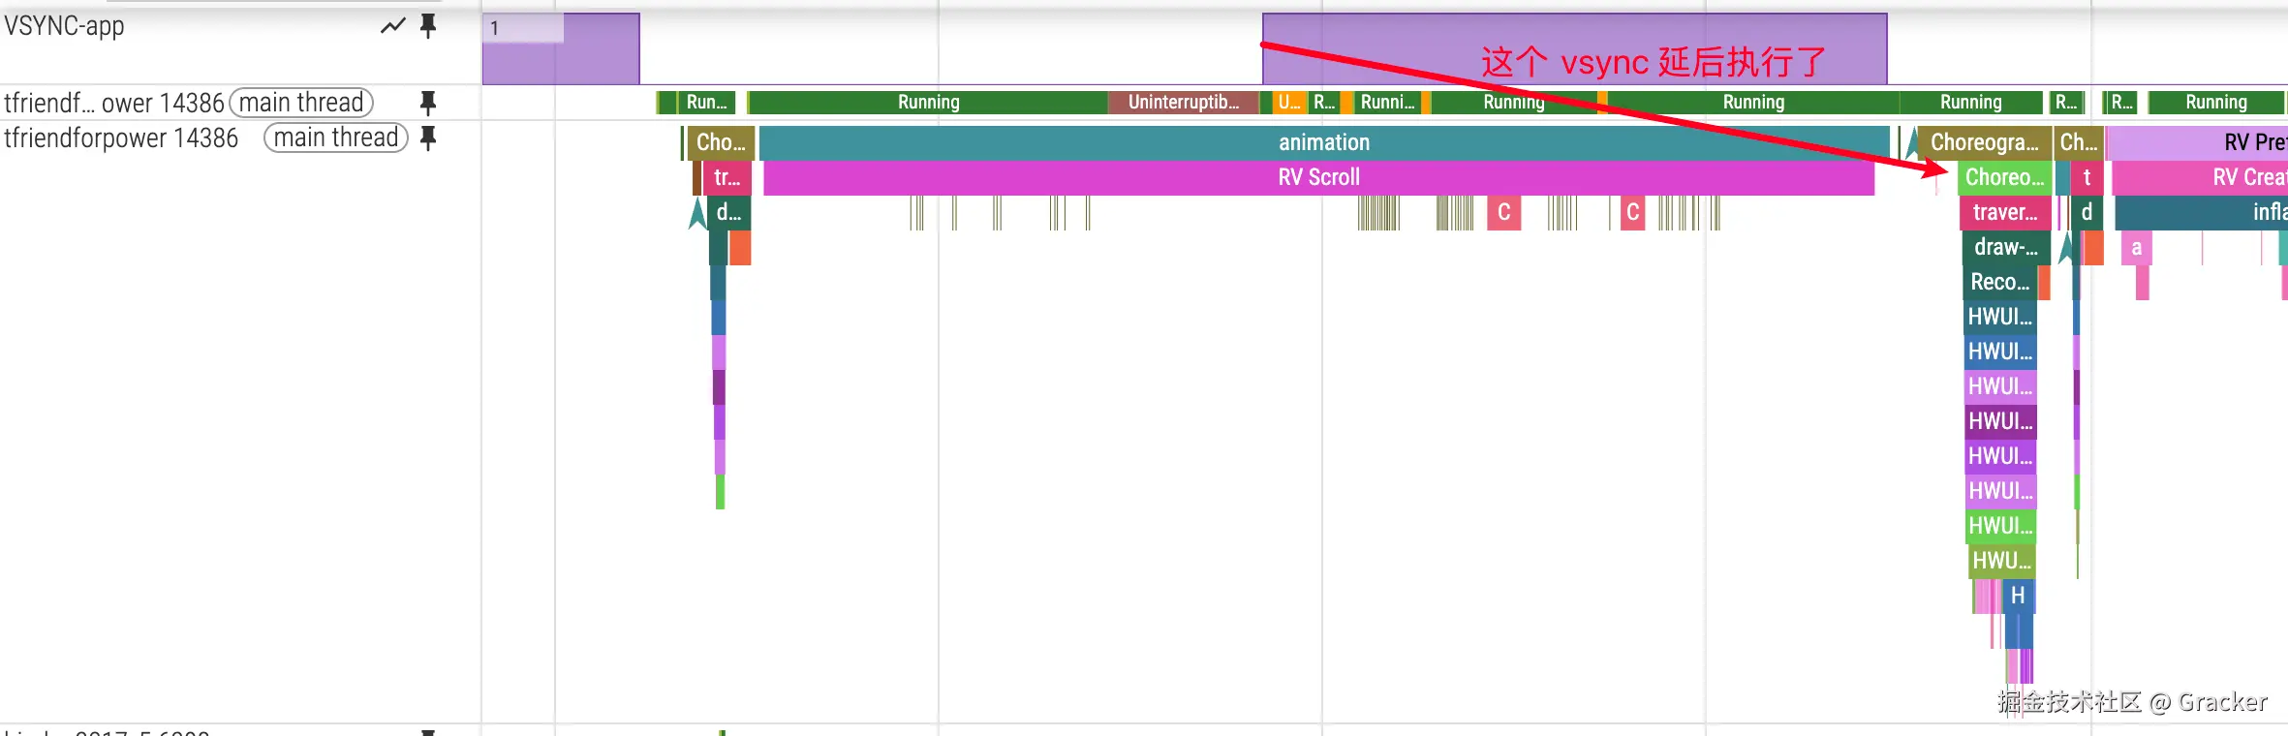Image resolution: width=2288 pixels, height=736 pixels.
Task: Select the Runni… thread state slice
Action: [1387, 103]
